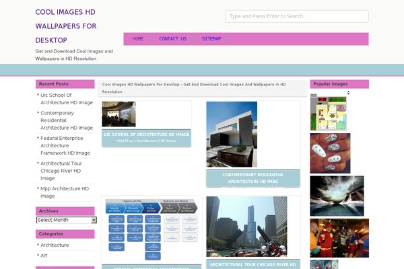Click the Popular Images widget heading
404x269 pixels.
(339, 84)
